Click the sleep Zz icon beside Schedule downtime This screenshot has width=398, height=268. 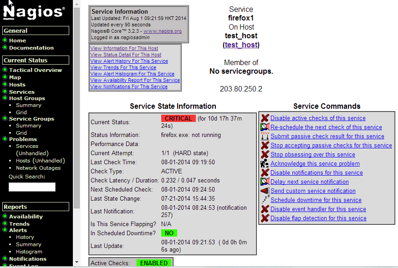(x=265, y=200)
